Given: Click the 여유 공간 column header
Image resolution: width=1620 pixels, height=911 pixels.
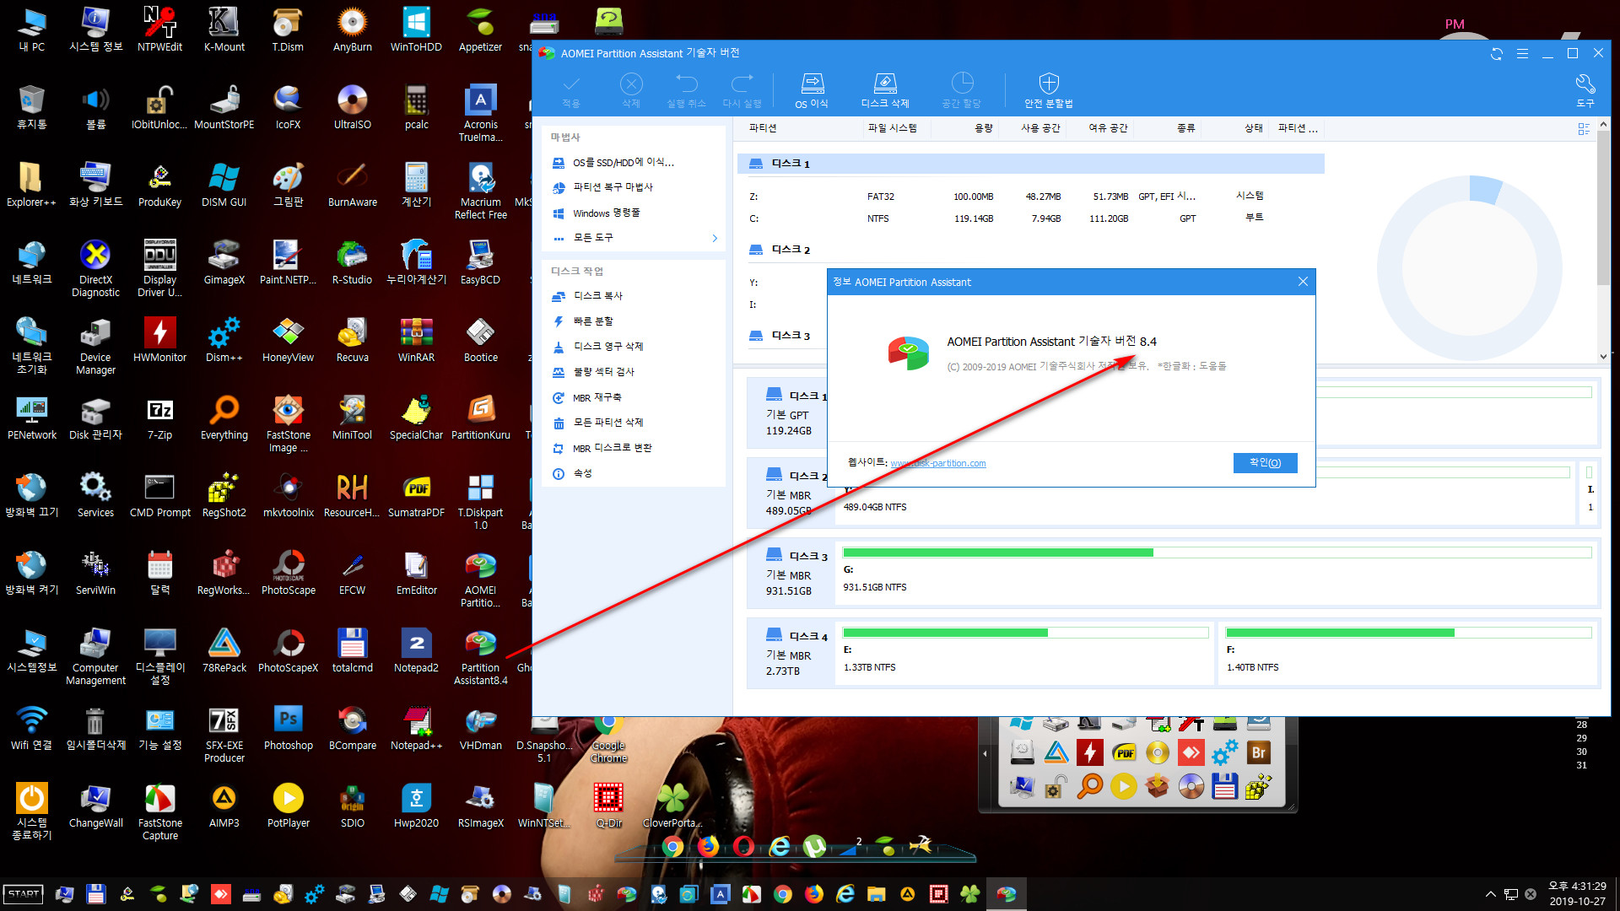Looking at the screenshot, I should 1107,128.
